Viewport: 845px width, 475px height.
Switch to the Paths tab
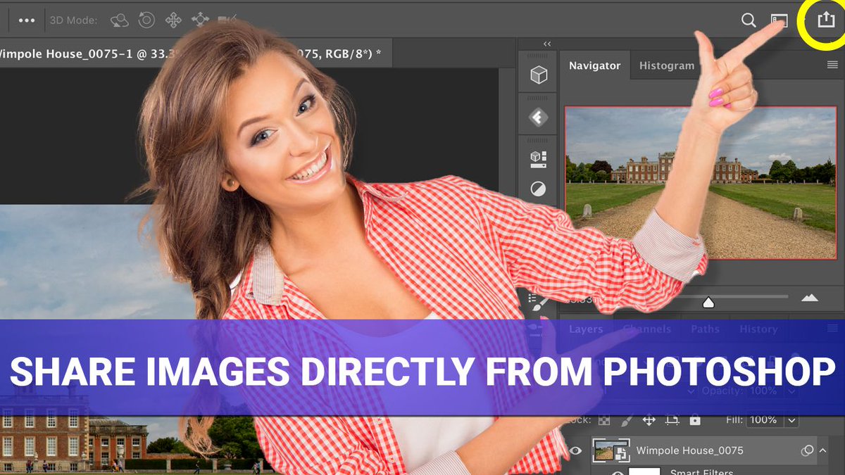pos(705,329)
